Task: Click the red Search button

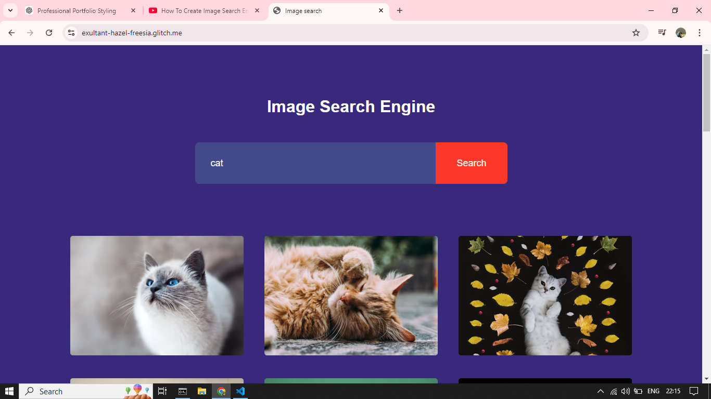Action: pyautogui.click(x=472, y=163)
